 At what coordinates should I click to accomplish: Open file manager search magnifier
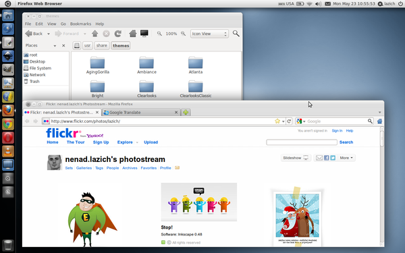[236, 33]
